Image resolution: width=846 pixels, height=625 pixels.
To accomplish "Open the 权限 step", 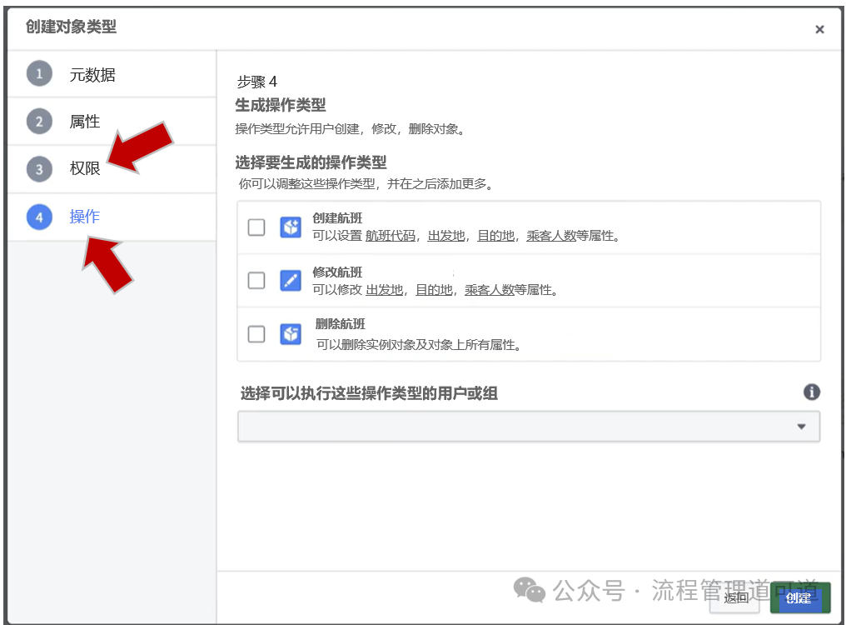I will tap(85, 169).
